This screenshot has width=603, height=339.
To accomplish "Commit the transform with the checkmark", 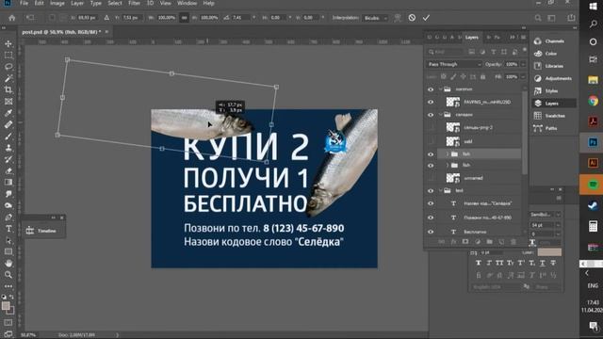I will pyautogui.click(x=426, y=18).
